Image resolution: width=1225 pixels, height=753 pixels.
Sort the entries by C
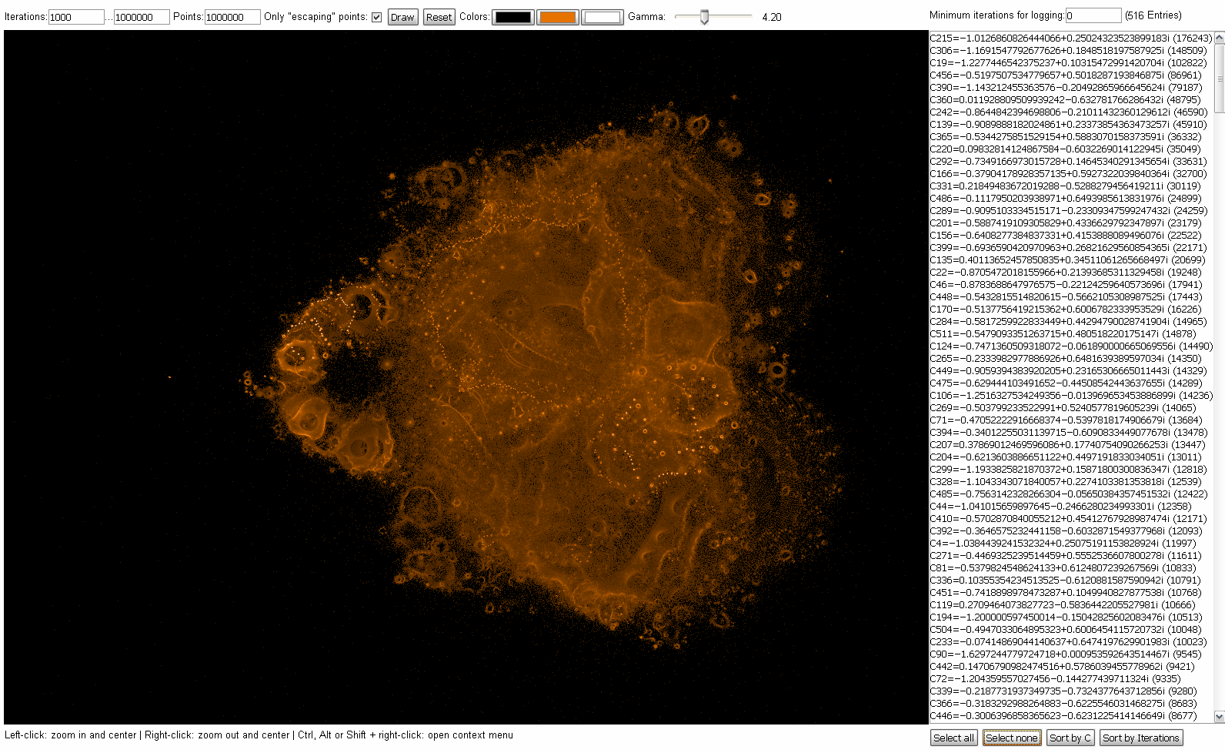pyautogui.click(x=1070, y=738)
